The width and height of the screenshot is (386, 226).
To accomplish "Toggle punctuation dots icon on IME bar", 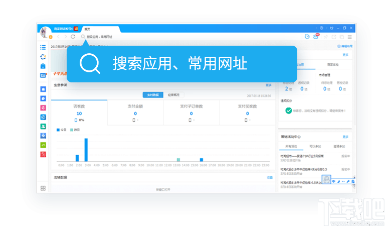I will (x=343, y=181).
